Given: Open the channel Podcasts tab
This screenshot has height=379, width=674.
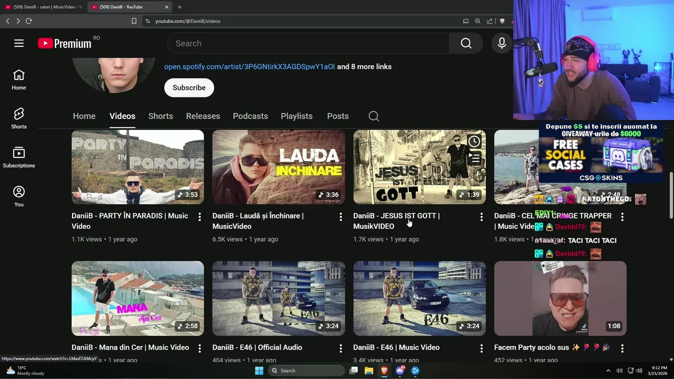Looking at the screenshot, I should click(x=250, y=116).
